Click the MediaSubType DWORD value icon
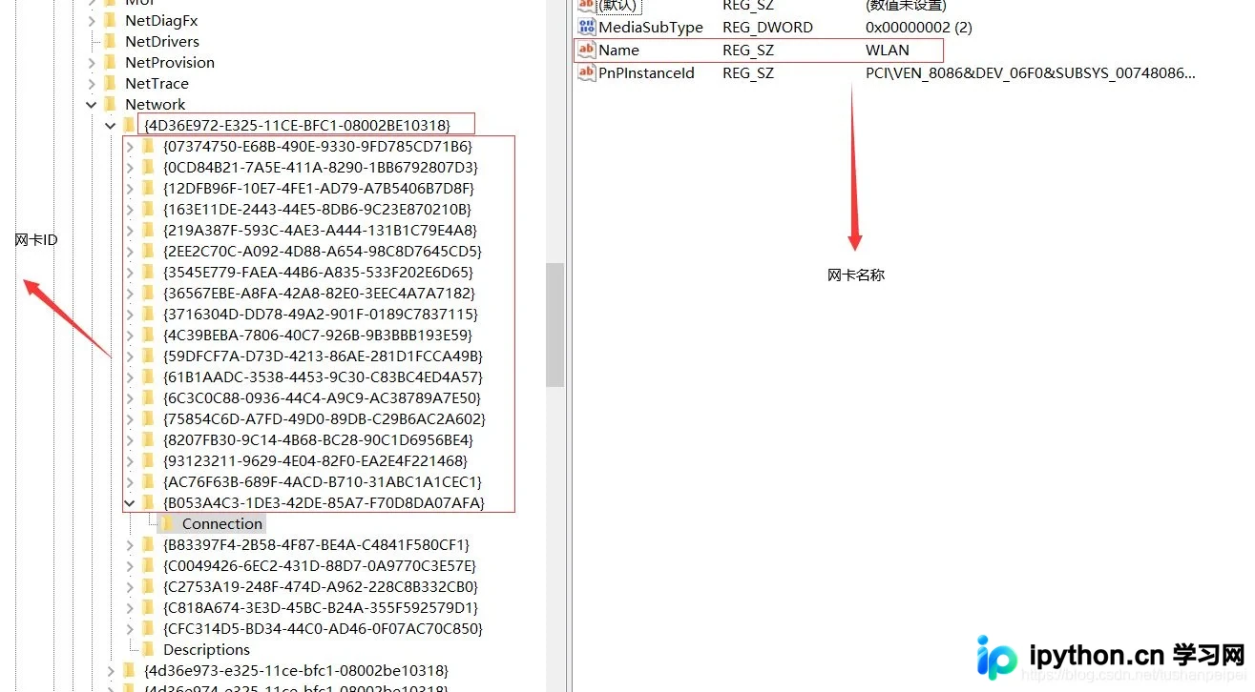The height and width of the screenshot is (692, 1255). tap(587, 28)
